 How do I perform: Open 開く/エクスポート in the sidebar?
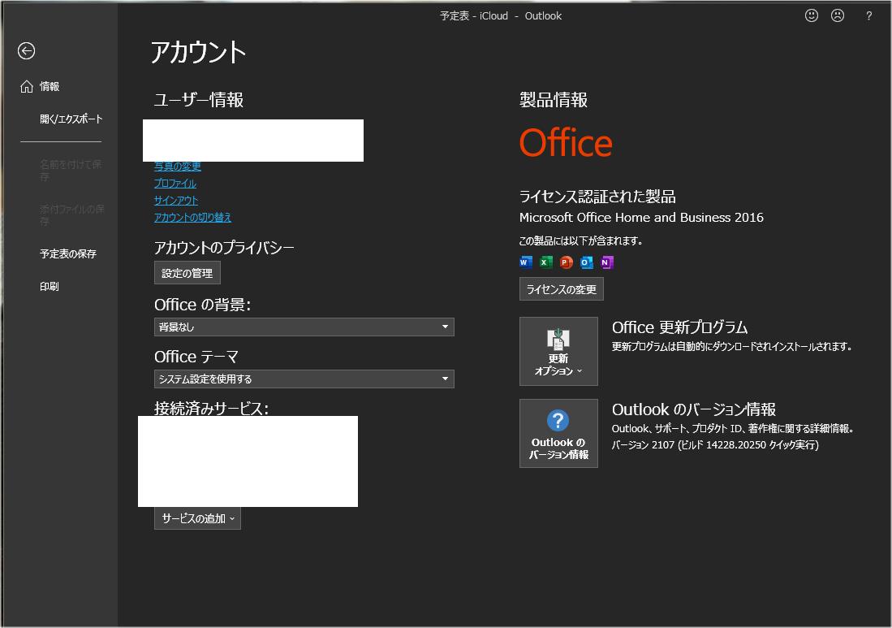click(71, 119)
